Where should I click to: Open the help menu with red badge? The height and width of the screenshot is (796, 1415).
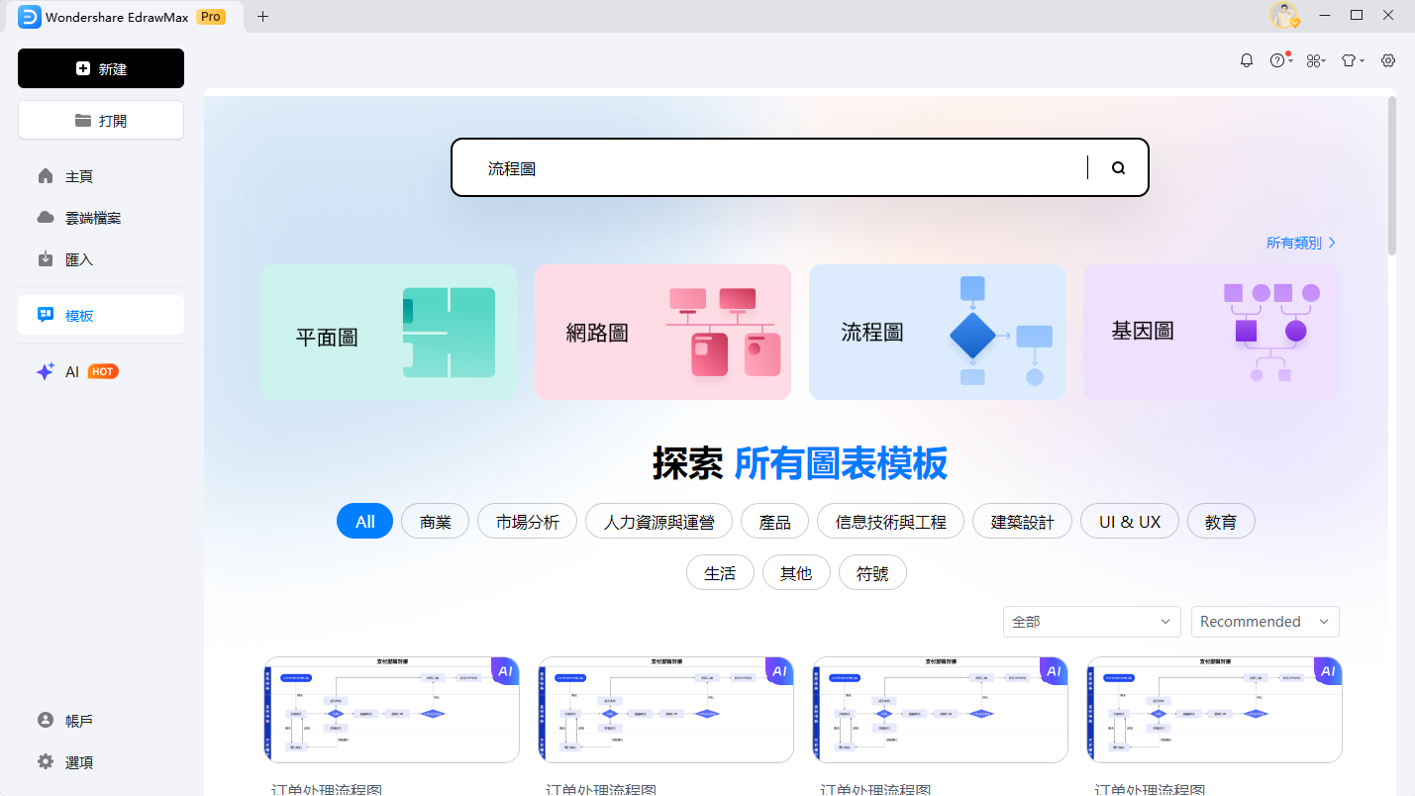point(1280,59)
